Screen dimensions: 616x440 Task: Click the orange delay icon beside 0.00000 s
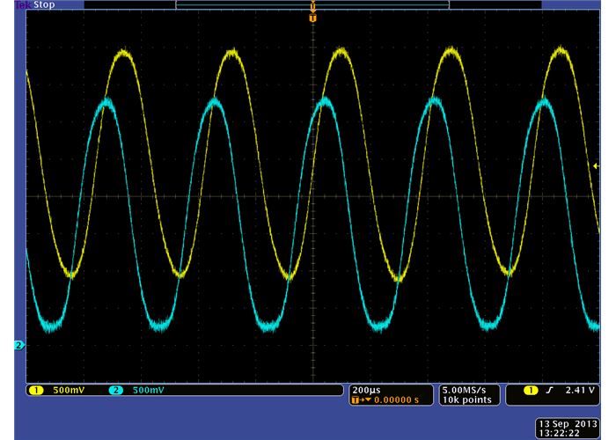click(x=359, y=400)
